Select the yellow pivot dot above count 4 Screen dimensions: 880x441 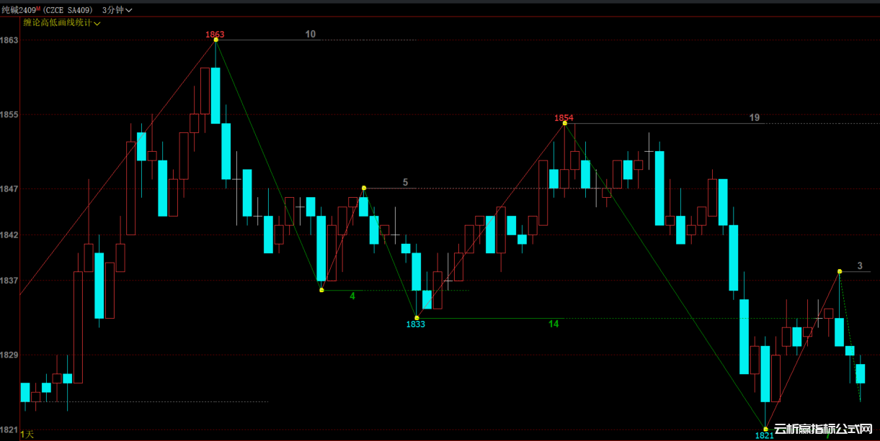pyautogui.click(x=321, y=289)
